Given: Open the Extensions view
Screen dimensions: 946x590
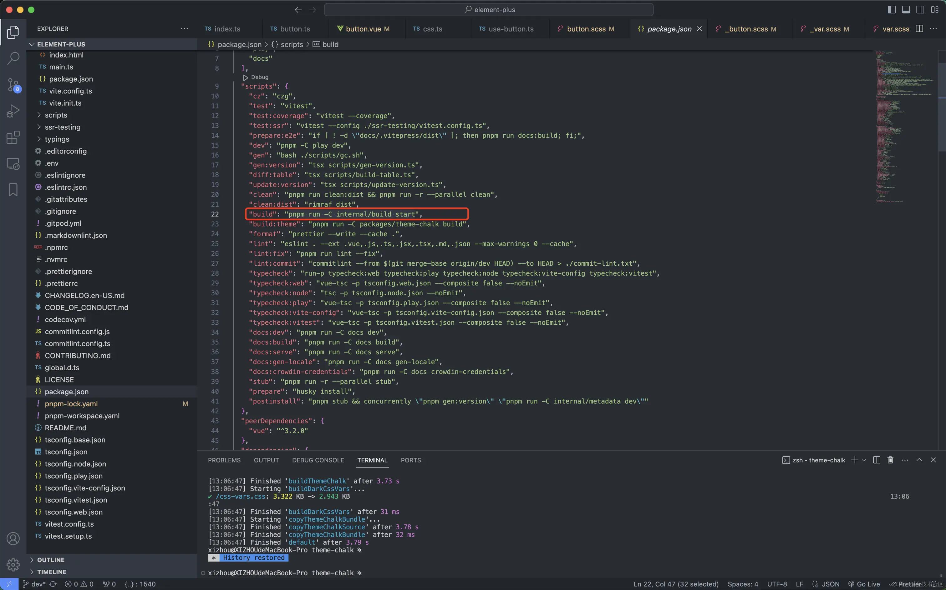Looking at the screenshot, I should tap(13, 137).
